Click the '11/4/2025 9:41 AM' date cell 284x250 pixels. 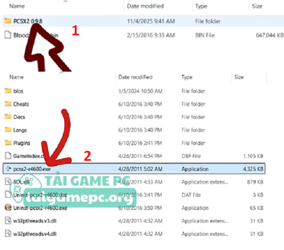(151, 21)
